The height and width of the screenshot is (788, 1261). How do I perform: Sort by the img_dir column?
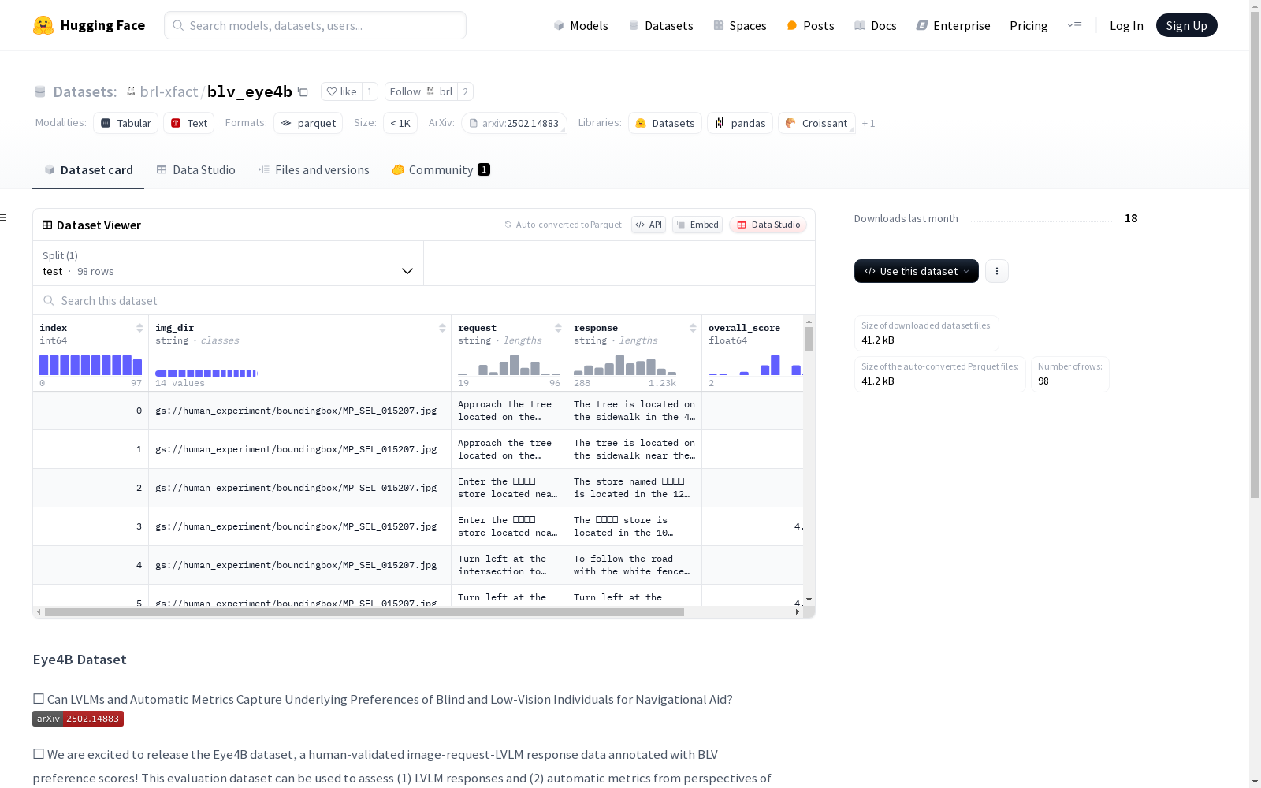tap(442, 328)
